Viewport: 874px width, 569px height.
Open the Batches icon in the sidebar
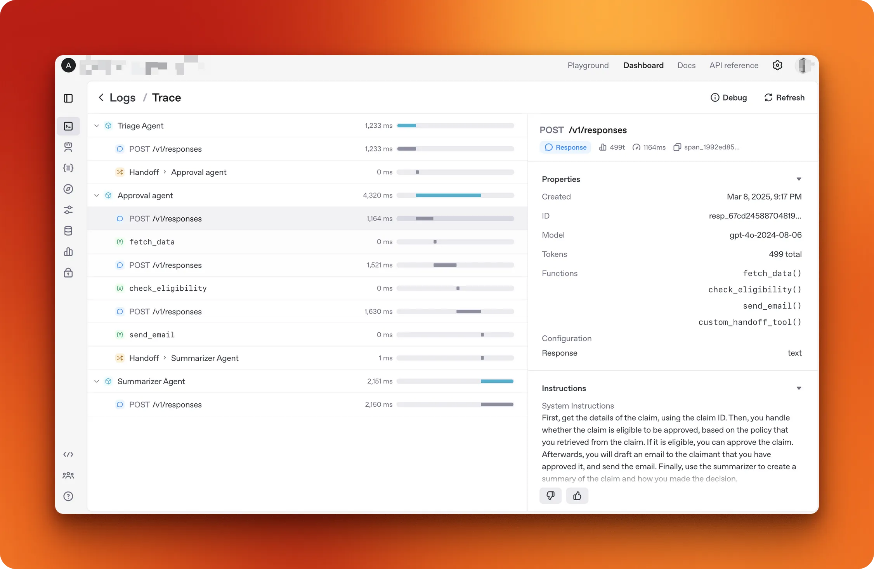68,168
